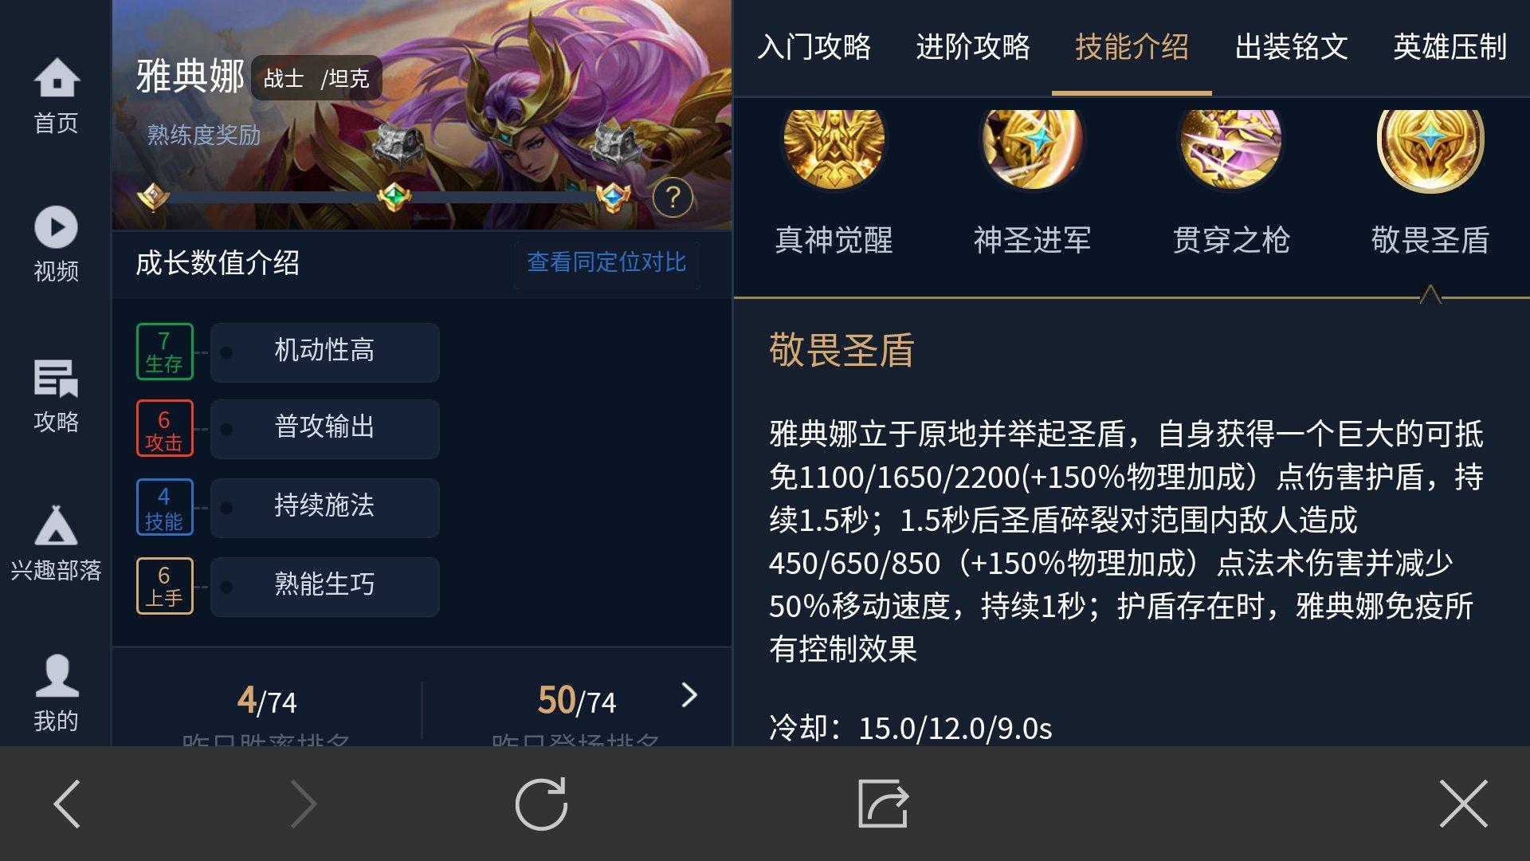Click the 查看同定位对比 link
The height and width of the screenshot is (861, 1530).
tap(606, 262)
